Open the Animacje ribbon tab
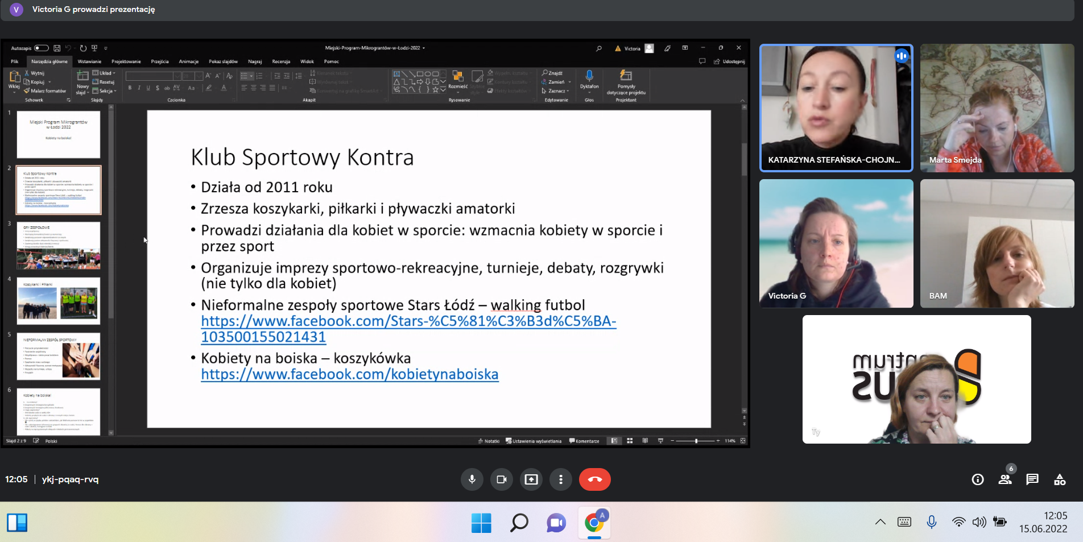 click(188, 61)
